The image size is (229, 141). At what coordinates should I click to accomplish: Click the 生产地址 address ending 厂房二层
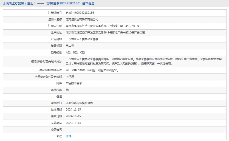(105, 33)
